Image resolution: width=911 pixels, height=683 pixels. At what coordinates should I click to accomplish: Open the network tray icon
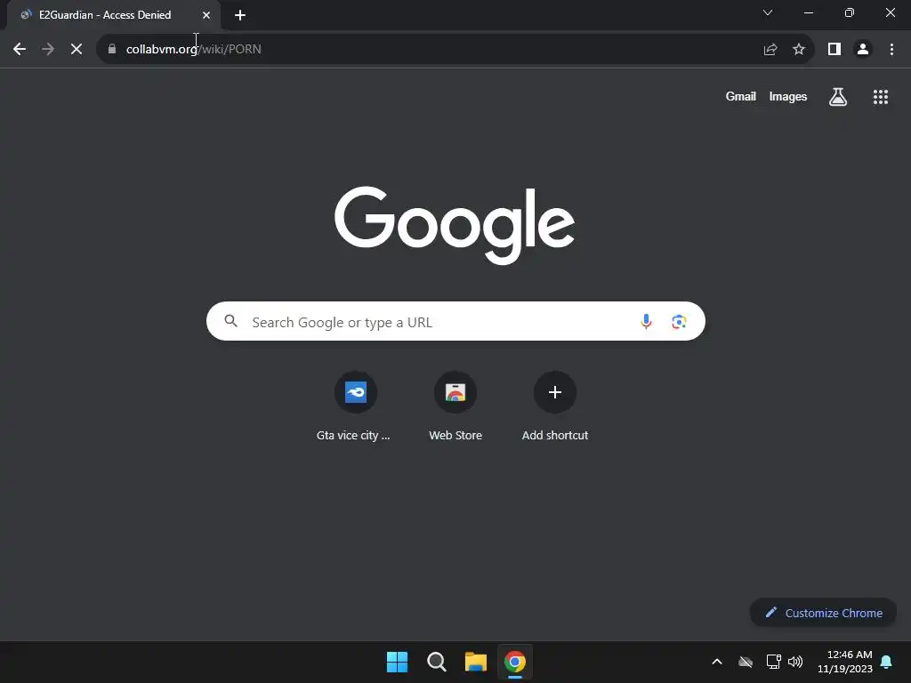pos(773,662)
